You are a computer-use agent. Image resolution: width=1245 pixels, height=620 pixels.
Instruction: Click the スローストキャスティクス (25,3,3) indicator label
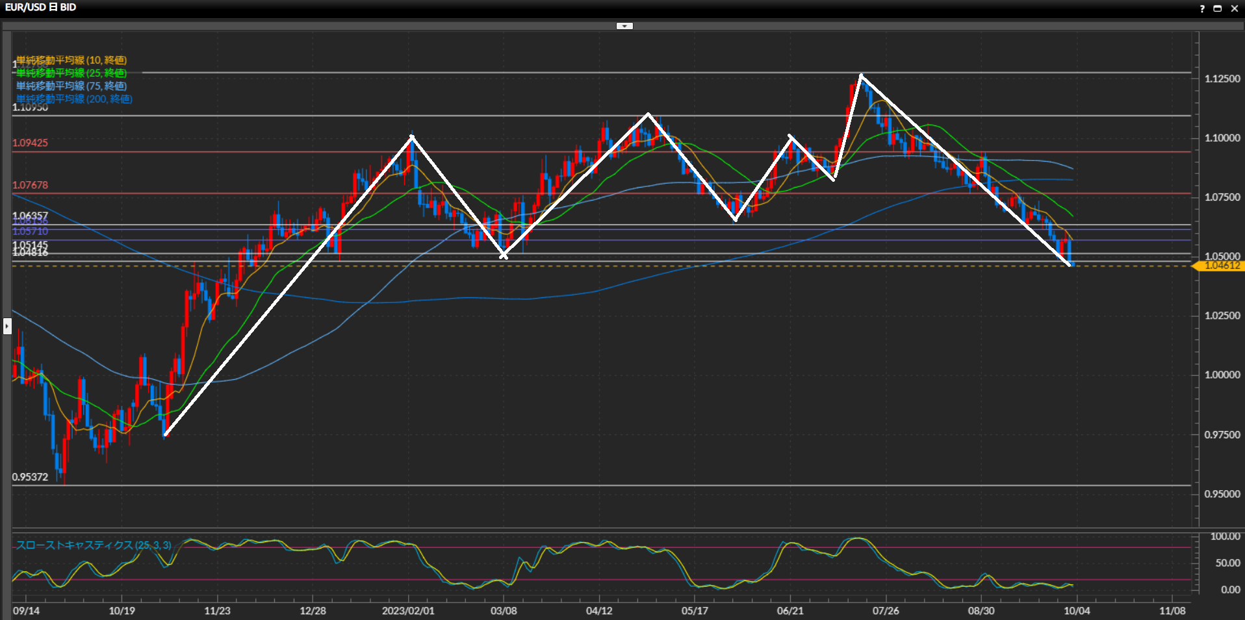click(x=94, y=545)
